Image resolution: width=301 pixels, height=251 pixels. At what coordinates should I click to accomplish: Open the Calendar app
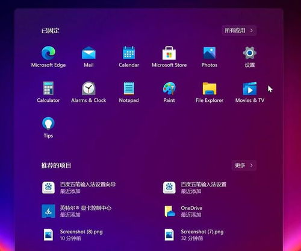tap(129, 57)
